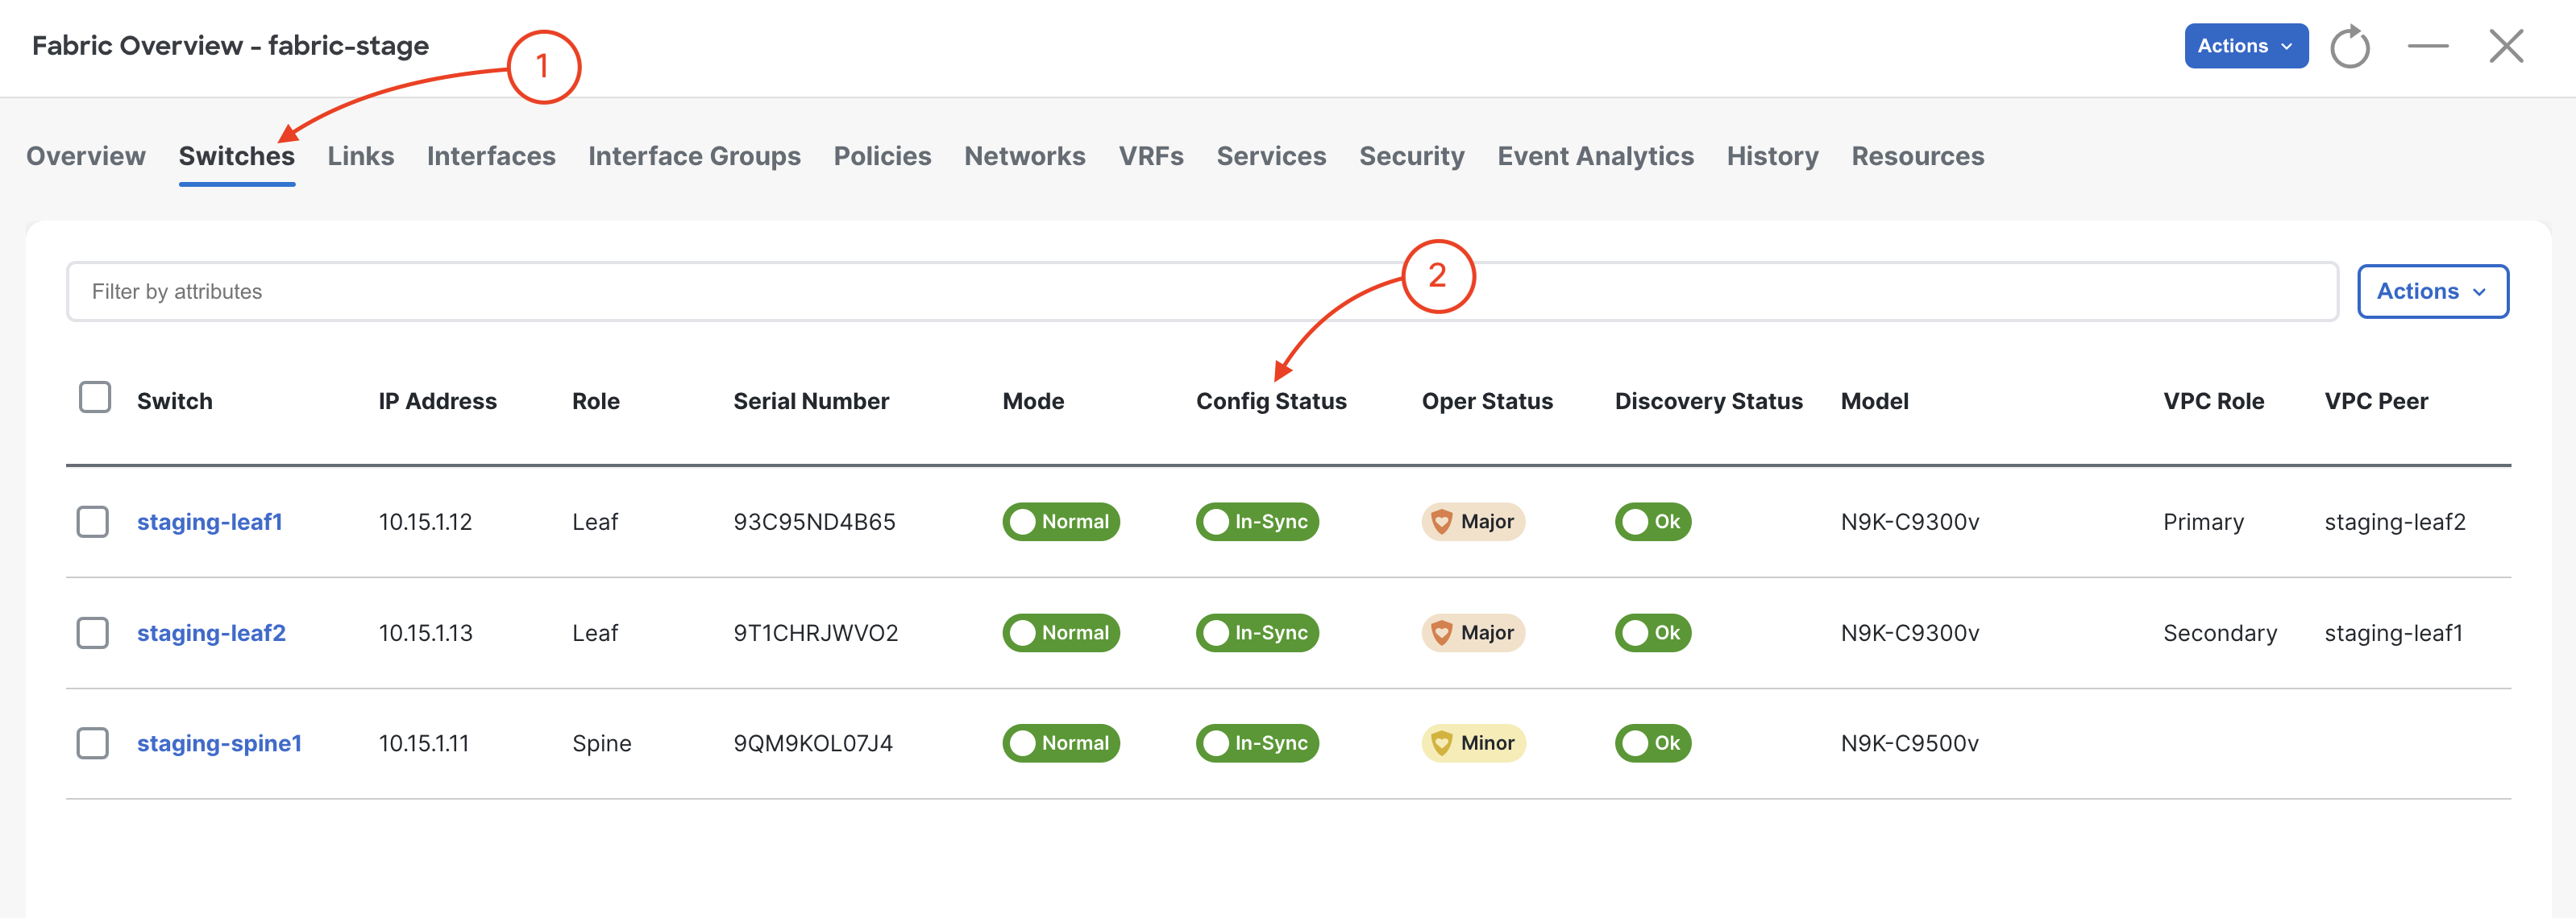Open the Event Analytics tab

[1595, 156]
